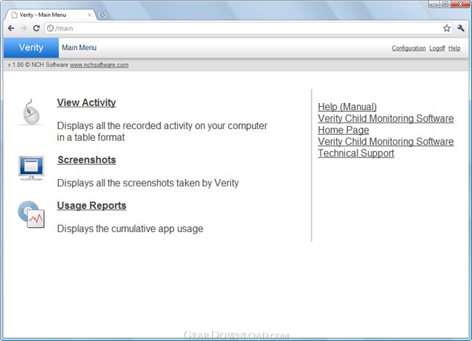This screenshot has height=341, width=472.
Task: Open Verity Child Monitoring Software Home Page
Action: point(386,124)
